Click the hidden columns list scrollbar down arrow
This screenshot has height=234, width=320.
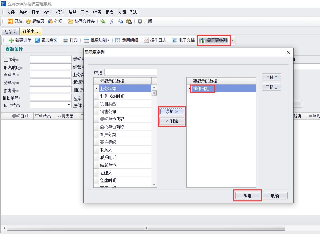(x=154, y=185)
